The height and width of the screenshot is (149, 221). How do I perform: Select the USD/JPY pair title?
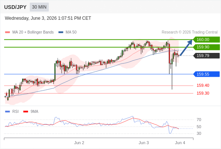(15, 7)
